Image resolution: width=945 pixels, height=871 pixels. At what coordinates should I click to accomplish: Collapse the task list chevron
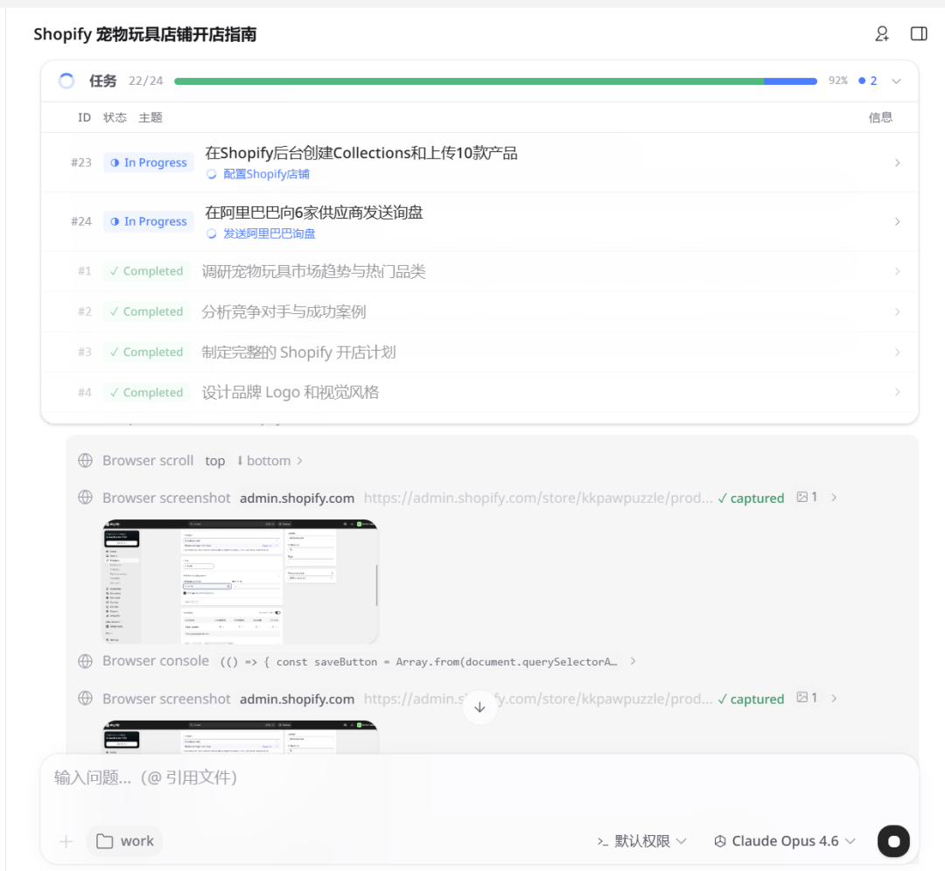[x=896, y=80]
